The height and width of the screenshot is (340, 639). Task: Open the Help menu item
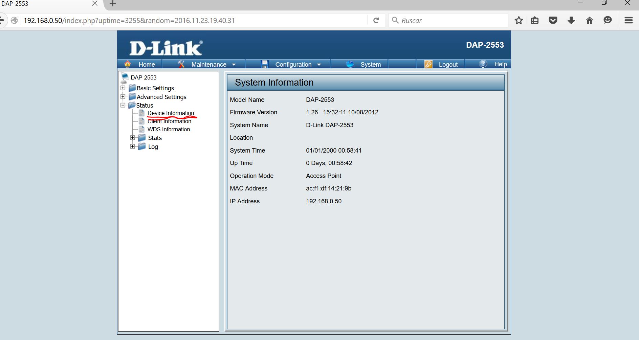[501, 64]
